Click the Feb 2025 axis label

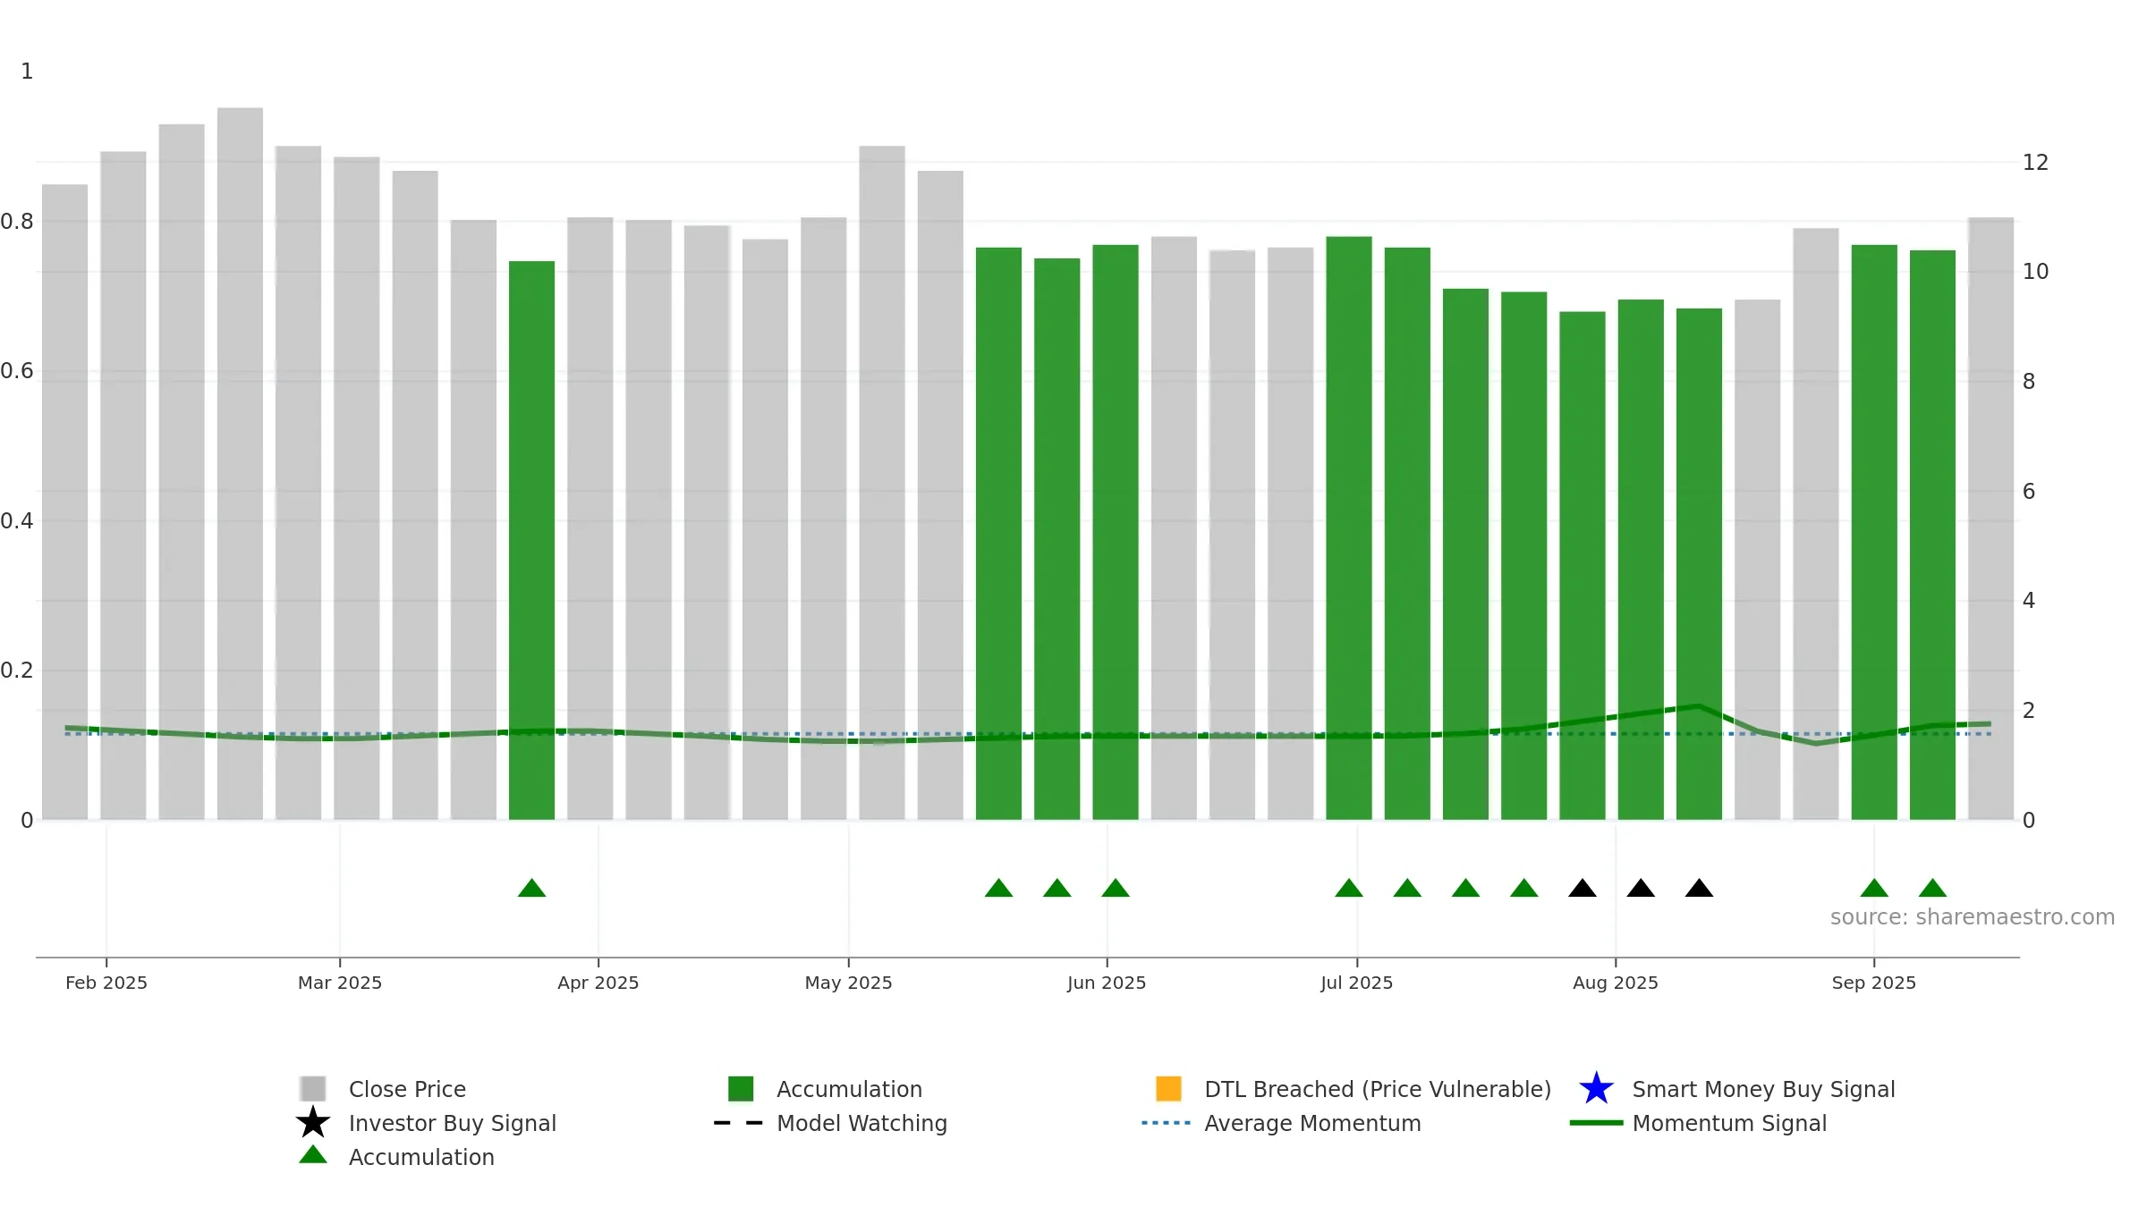pos(106,983)
